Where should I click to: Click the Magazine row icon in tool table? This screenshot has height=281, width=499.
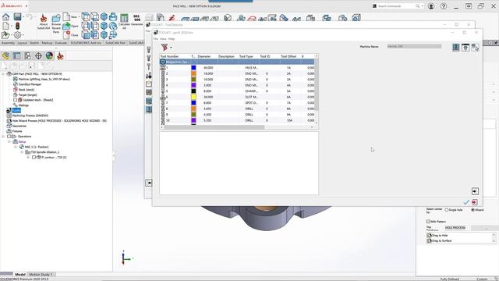(x=163, y=62)
